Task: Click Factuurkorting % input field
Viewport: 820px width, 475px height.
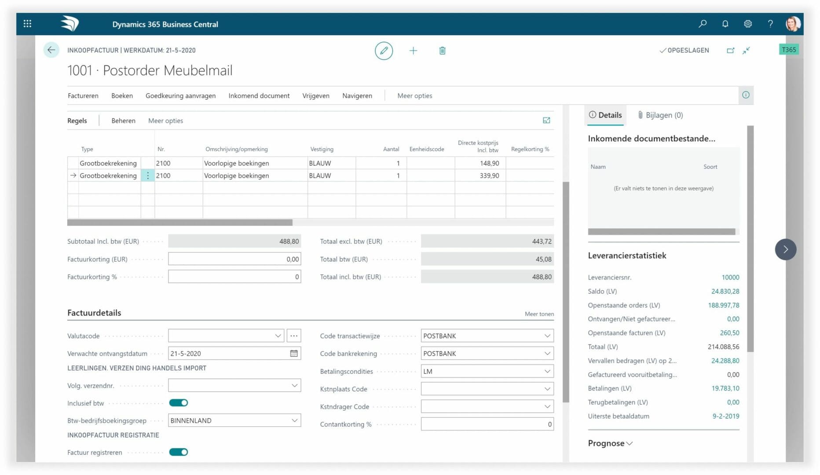Action: (234, 277)
